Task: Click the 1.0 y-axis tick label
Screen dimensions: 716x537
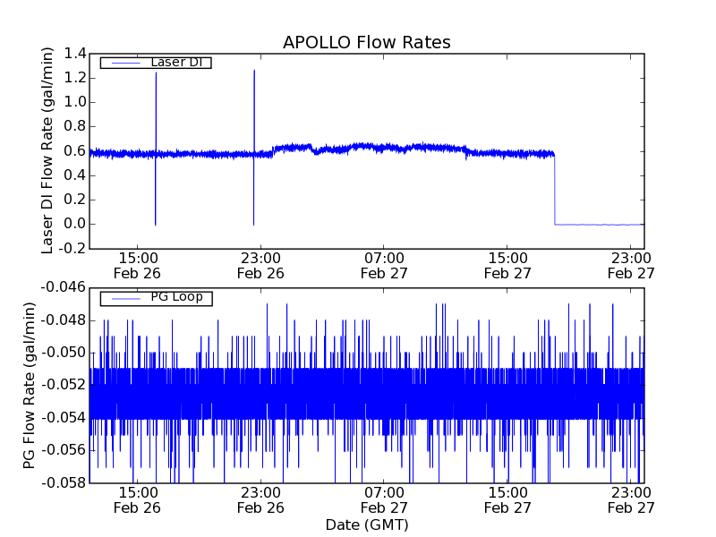Action: coord(75,102)
